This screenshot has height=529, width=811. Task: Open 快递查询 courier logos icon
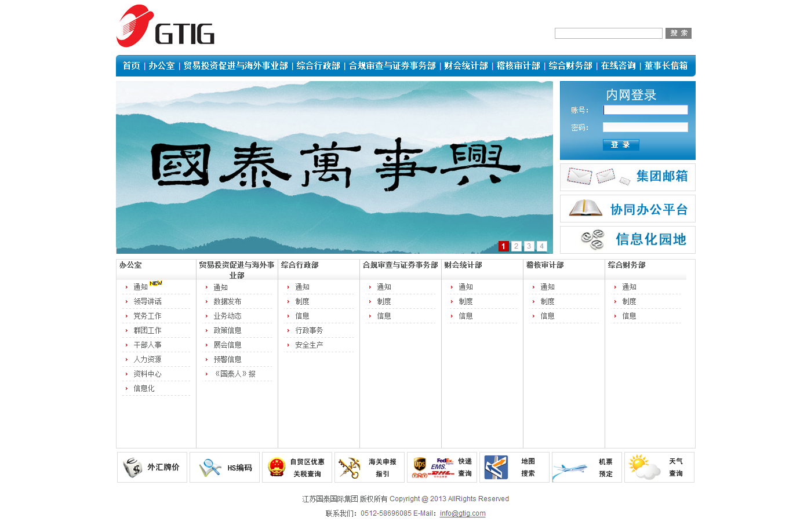[x=433, y=468]
